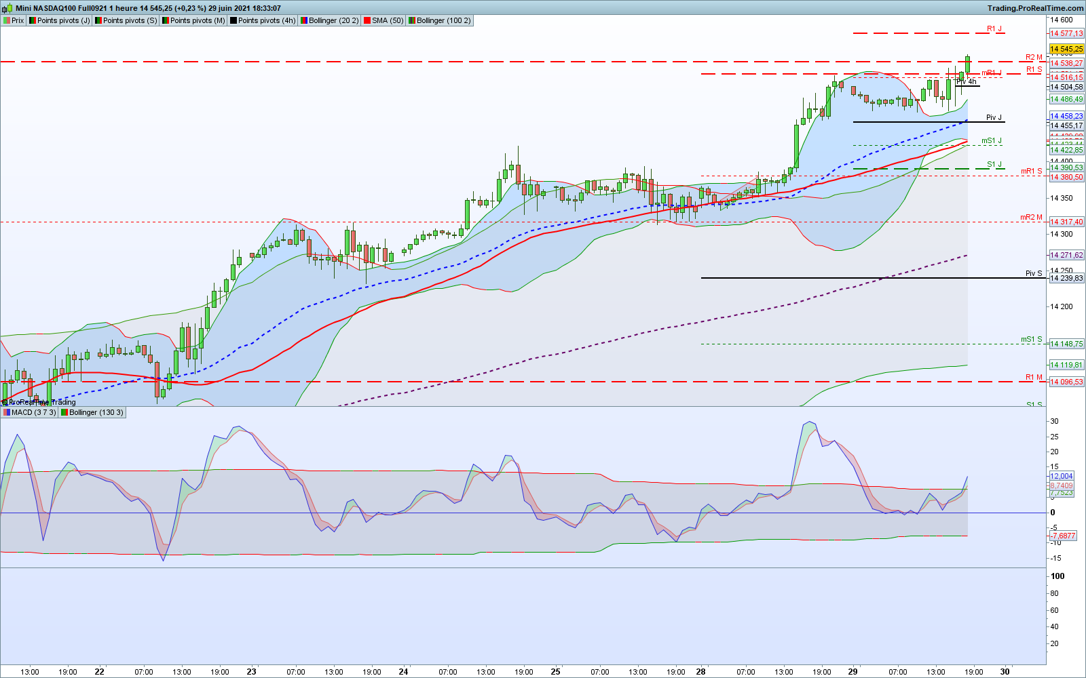The height and width of the screenshot is (678, 1086).
Task: Click the mS1 S pivot label
Action: pos(1032,339)
